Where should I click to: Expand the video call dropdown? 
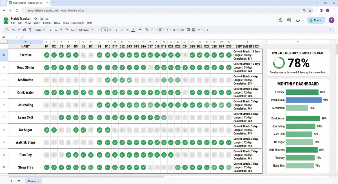302,20
